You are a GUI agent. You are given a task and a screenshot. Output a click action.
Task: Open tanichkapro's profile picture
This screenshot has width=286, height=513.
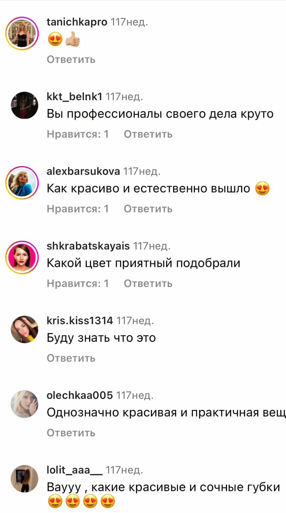(x=22, y=34)
